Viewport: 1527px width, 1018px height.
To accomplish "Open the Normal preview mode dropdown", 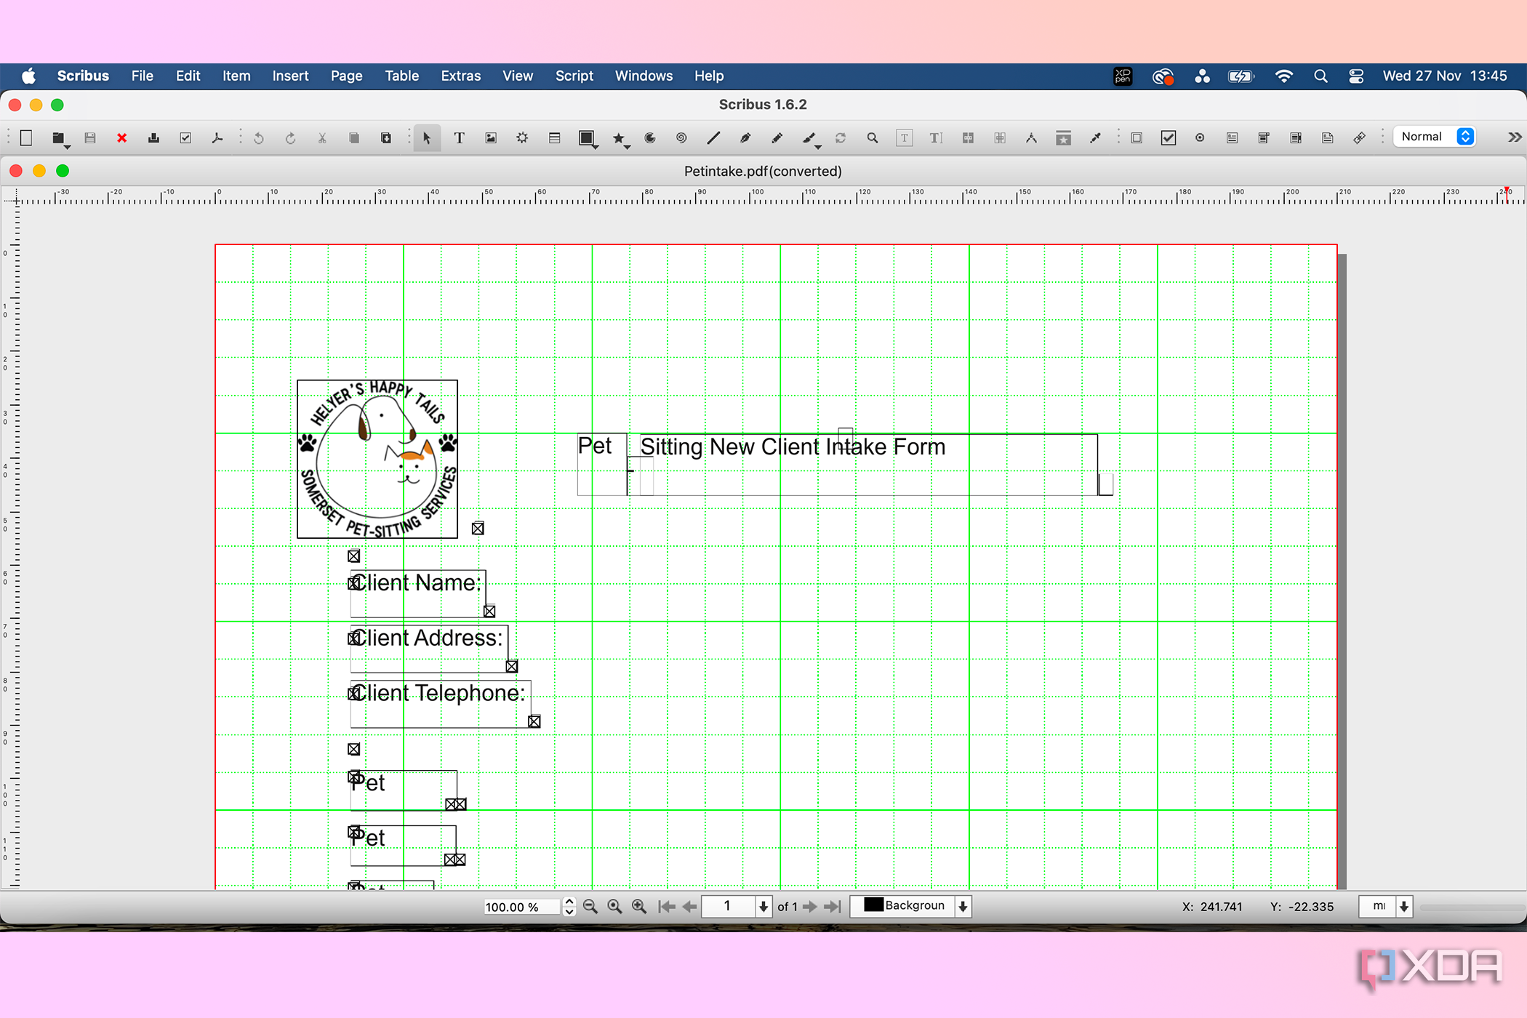I will point(1434,137).
